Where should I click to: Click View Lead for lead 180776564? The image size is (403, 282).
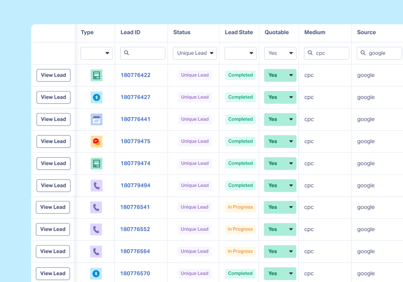(x=53, y=251)
